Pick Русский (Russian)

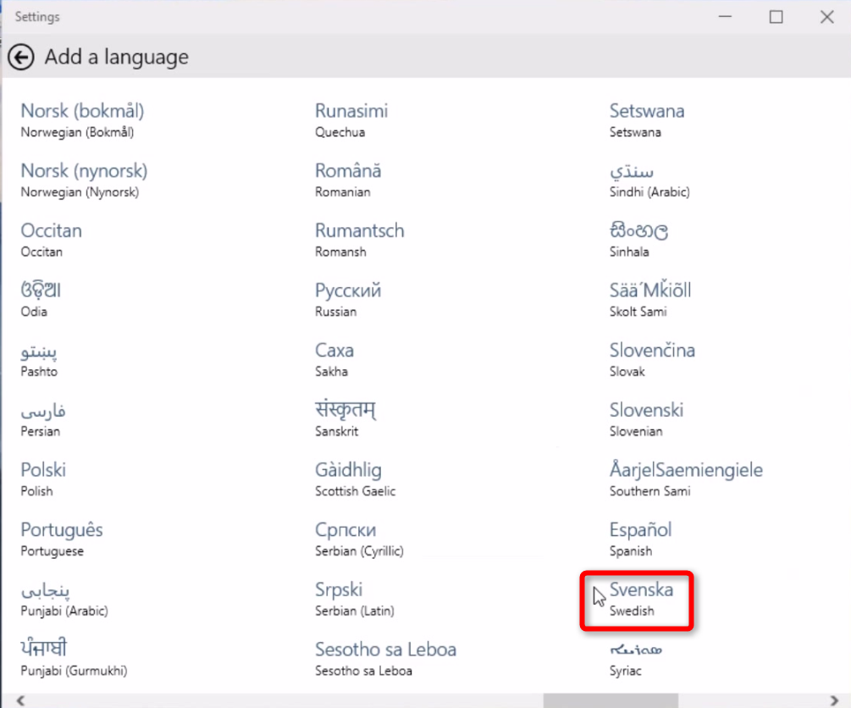point(348,300)
